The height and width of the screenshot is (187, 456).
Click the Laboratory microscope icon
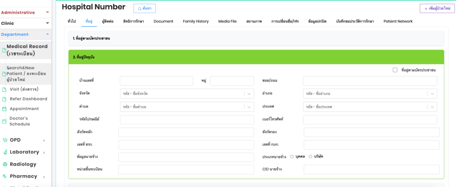pos(5,152)
